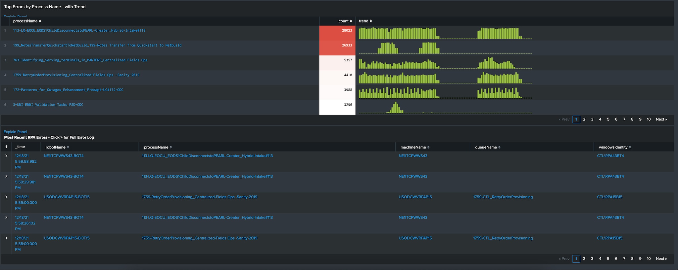Screen dimensions: 678x270
Task: Expand error row at 5:58:26.102 PM
Action: (x=6, y=218)
